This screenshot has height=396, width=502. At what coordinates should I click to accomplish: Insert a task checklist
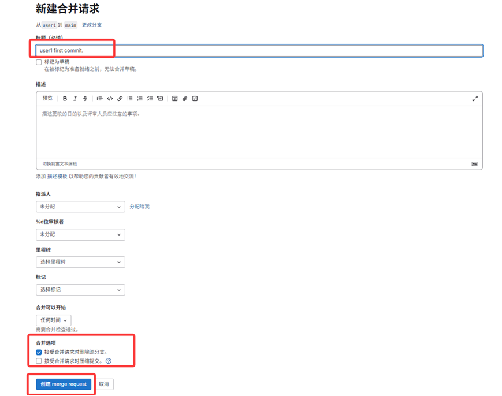[x=150, y=99]
